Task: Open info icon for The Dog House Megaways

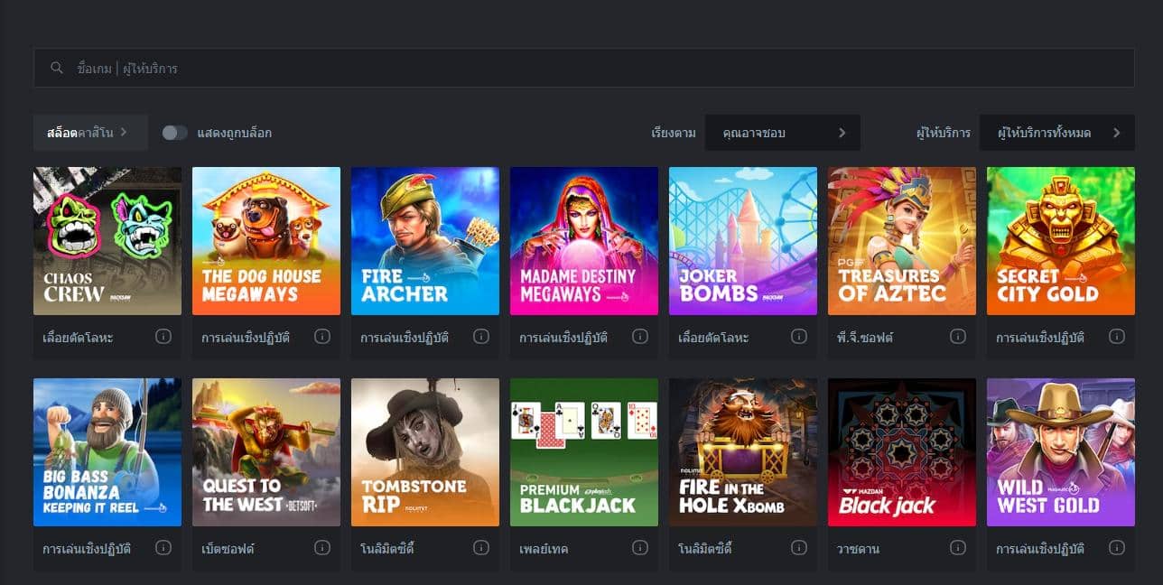Action: (x=322, y=337)
